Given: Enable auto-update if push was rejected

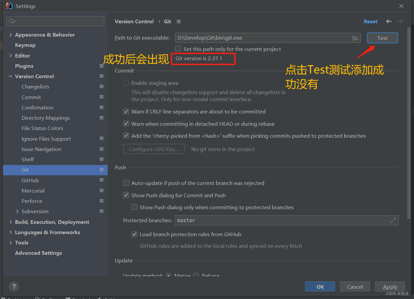Looking at the screenshot, I should coord(126,183).
